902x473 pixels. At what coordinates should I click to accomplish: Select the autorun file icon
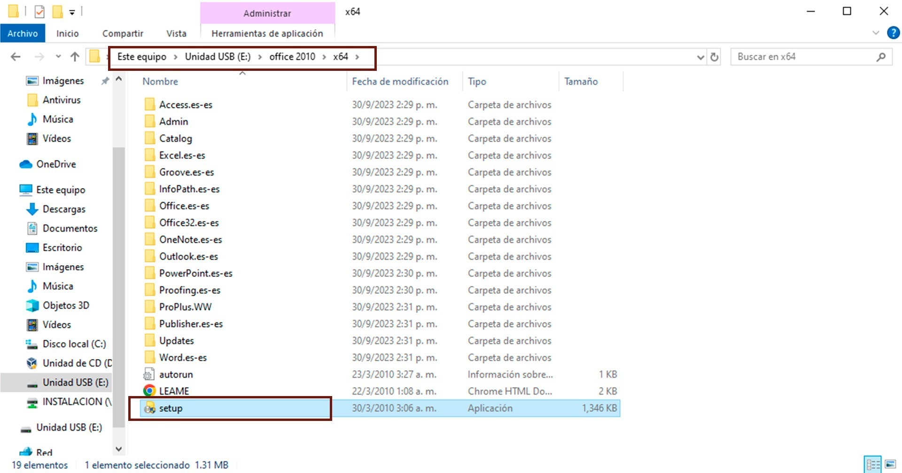pyautogui.click(x=149, y=374)
